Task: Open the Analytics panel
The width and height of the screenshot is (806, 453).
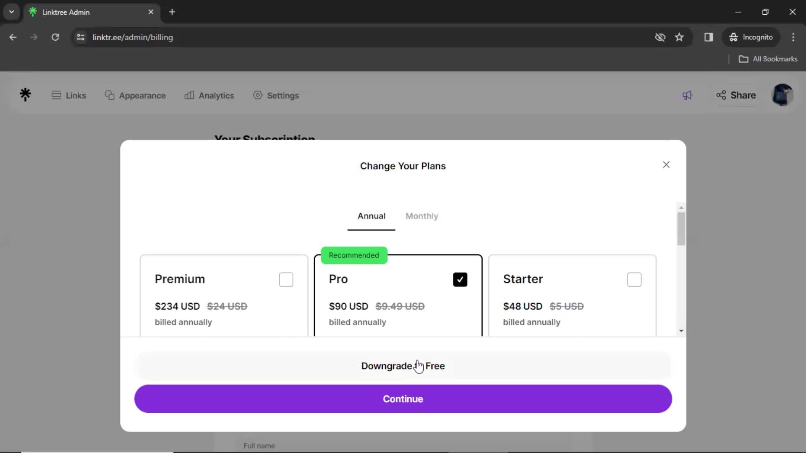Action: pos(209,95)
